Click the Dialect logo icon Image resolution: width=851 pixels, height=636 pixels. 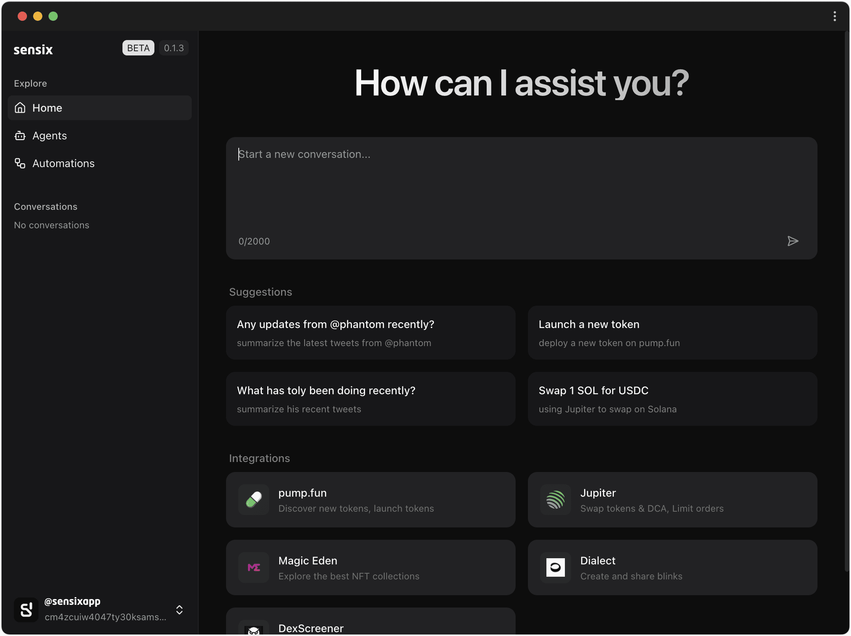[556, 567]
